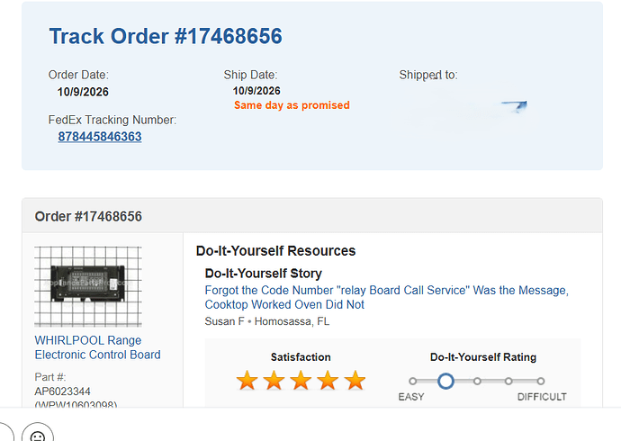The width and height of the screenshot is (621, 441).
Task: Open FedEx tracking number 878445846363
Action: click(x=100, y=137)
